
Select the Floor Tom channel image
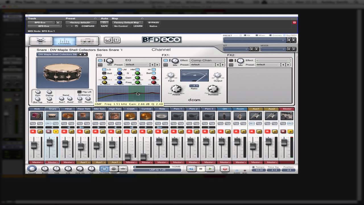click(84, 116)
